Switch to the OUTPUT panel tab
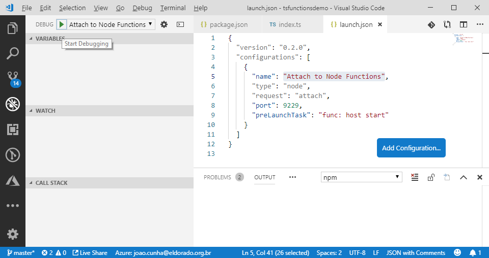The image size is (489, 258). coord(264,177)
